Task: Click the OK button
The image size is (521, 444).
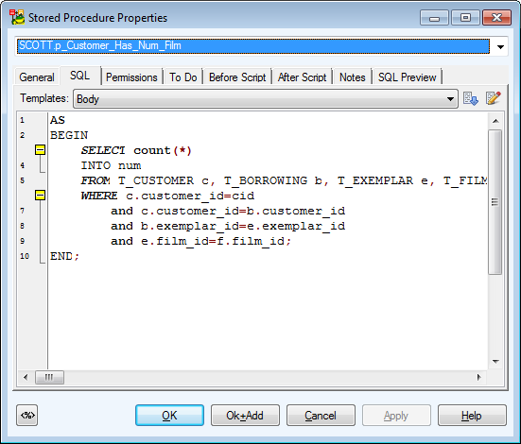Action: click(x=169, y=415)
